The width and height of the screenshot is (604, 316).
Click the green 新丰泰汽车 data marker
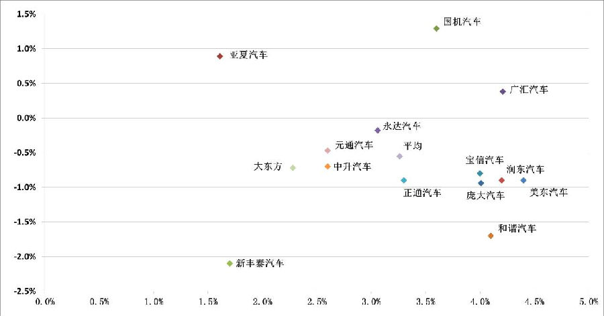tap(230, 264)
